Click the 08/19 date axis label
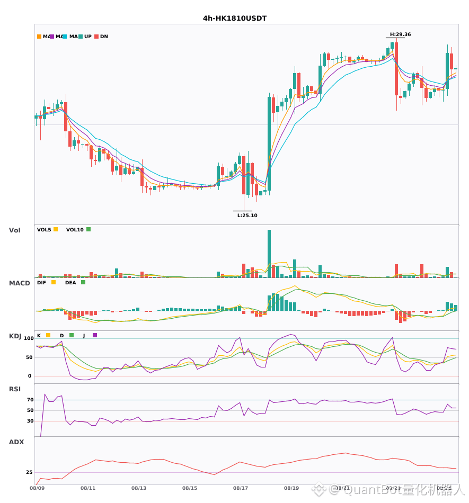Viewport: 469px width, 503px height. [291, 488]
